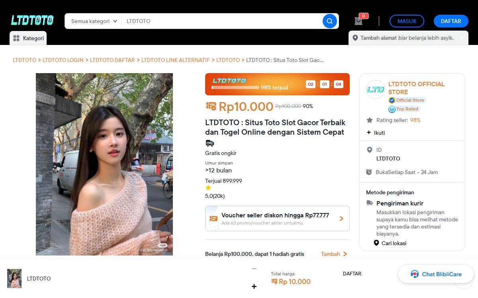Open LTDTOTO LOGIN breadcrumb link

(63, 60)
